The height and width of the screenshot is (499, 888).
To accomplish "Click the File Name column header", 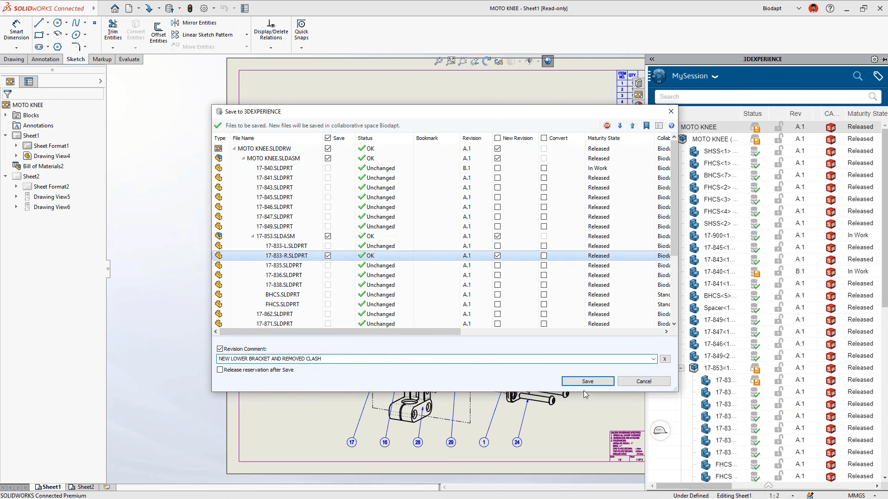I will [243, 138].
